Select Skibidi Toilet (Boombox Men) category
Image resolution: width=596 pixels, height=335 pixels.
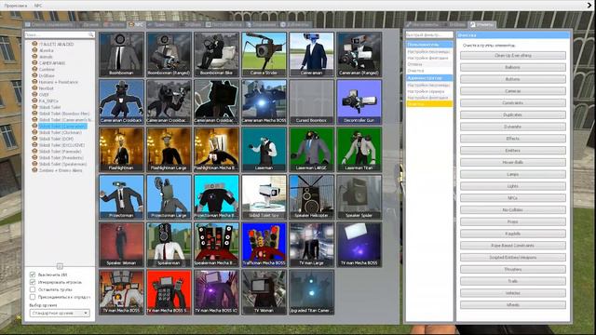[x=64, y=114]
